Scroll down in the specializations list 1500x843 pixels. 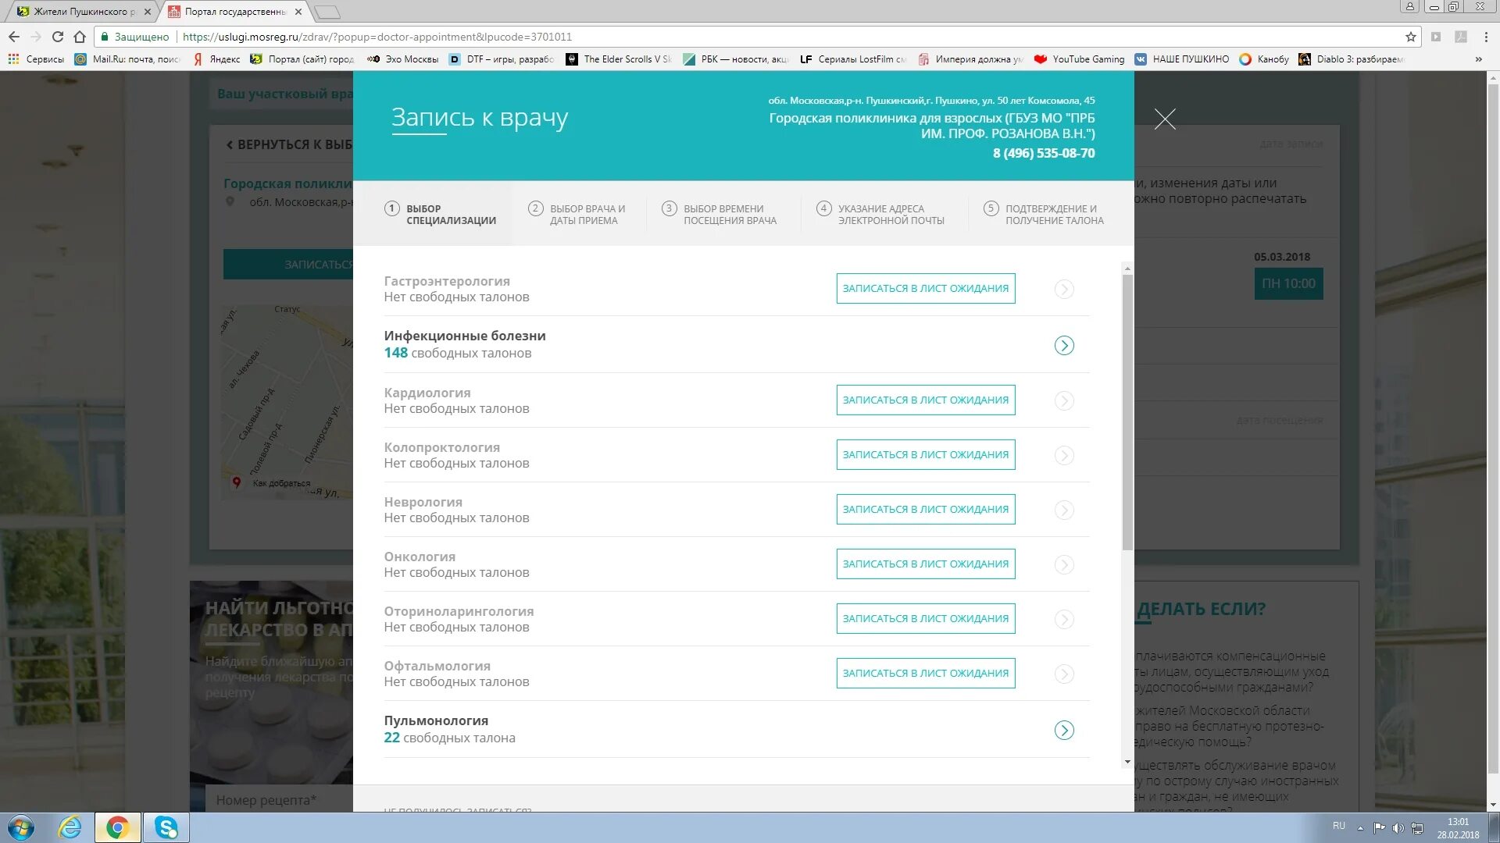click(x=1125, y=762)
